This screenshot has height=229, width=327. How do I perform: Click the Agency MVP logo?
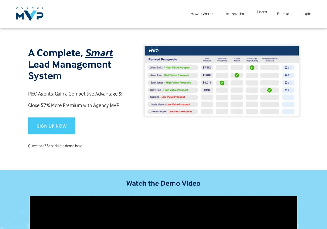point(30,14)
